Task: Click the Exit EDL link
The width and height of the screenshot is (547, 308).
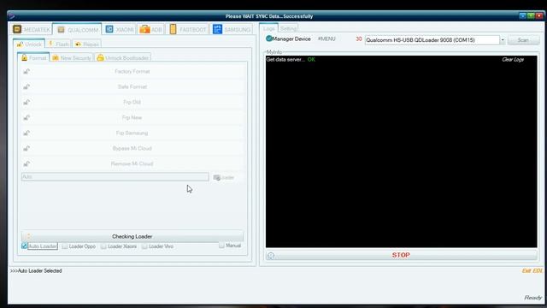Action: pos(532,270)
